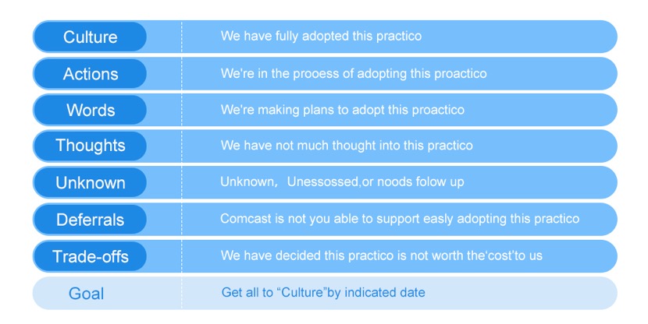The width and height of the screenshot is (648, 324).
Task: Select "We're making plans to adopt" description
Action: pos(342,110)
